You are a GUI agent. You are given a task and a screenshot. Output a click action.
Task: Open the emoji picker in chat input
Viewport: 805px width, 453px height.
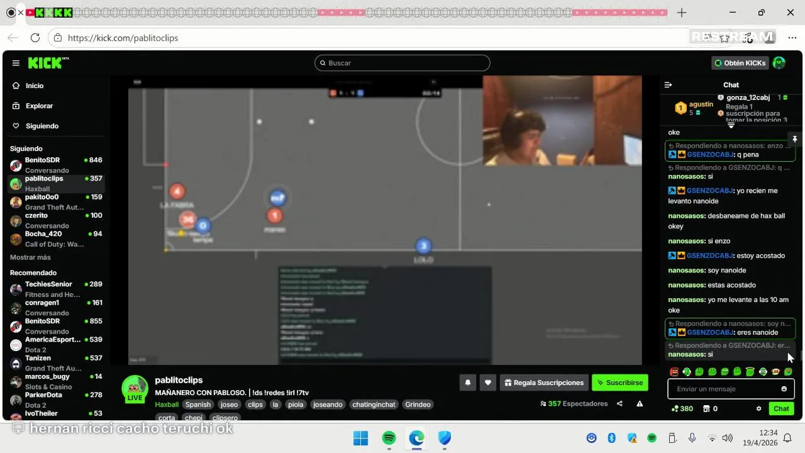[784, 389]
